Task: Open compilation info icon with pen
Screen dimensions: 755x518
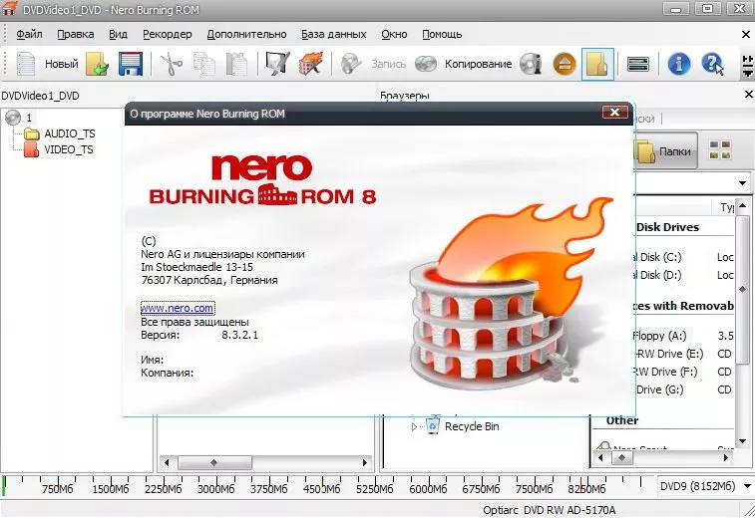Action: [277, 64]
